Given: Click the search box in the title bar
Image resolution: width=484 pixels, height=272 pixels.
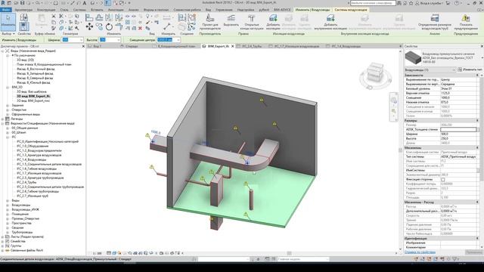Looking at the screenshot, I should point(373,3).
